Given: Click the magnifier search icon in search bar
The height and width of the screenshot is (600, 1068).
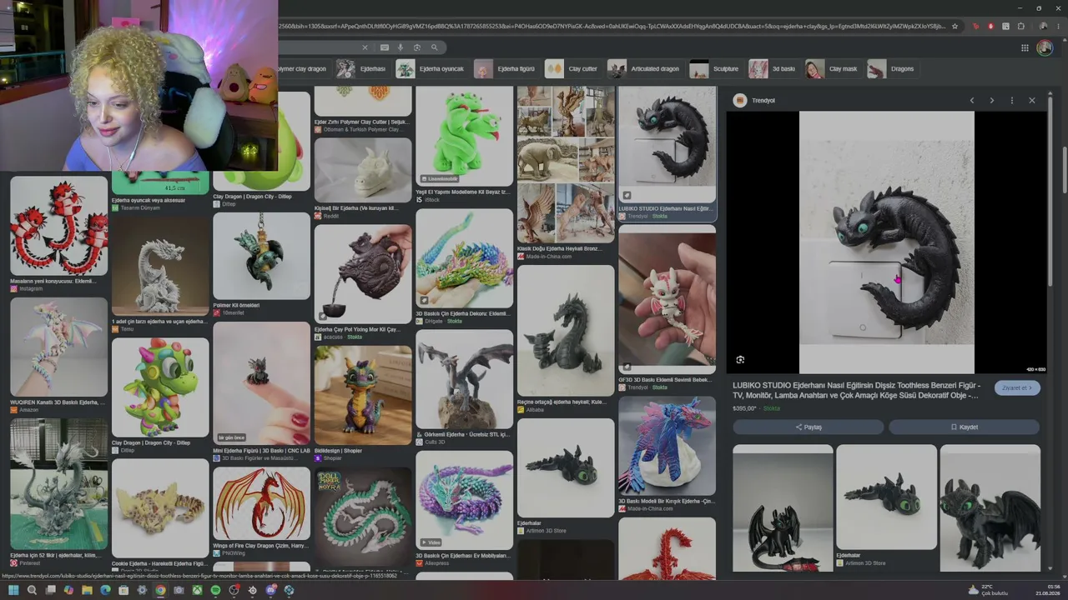Looking at the screenshot, I should pos(434,47).
